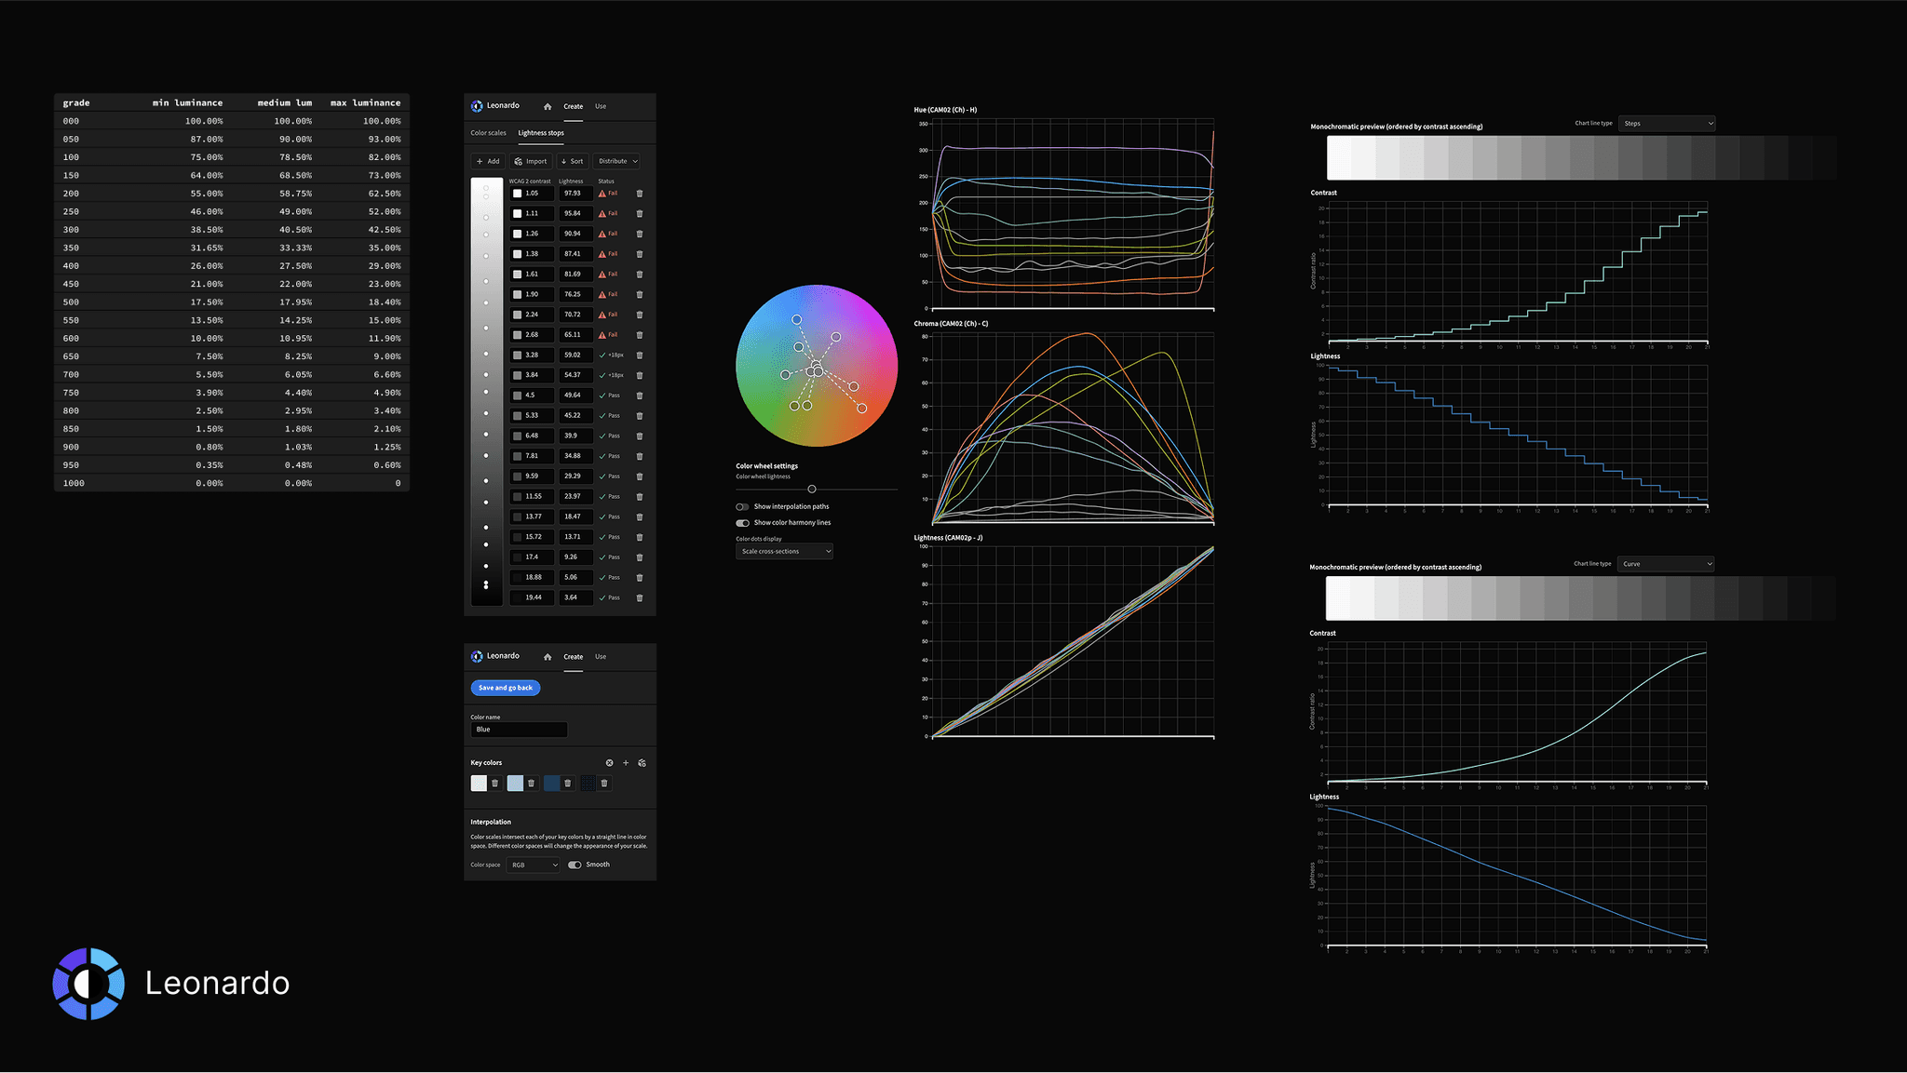Add a new key color with plus icon
The image size is (1907, 1073).
point(626,763)
